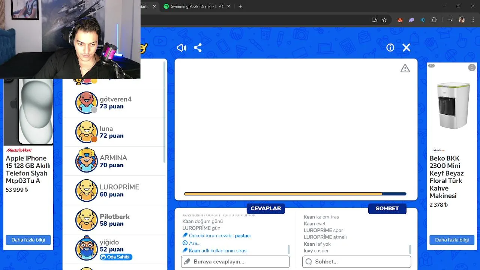This screenshot has width=480, height=270.
Task: Open the media control playlist icon
Action: [451, 20]
